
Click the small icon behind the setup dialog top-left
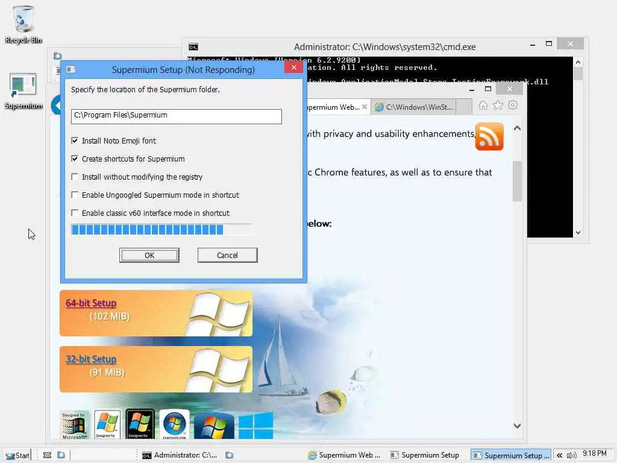tap(58, 56)
